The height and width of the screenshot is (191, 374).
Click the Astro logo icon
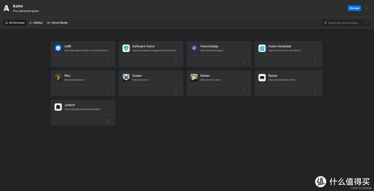(x=7, y=8)
